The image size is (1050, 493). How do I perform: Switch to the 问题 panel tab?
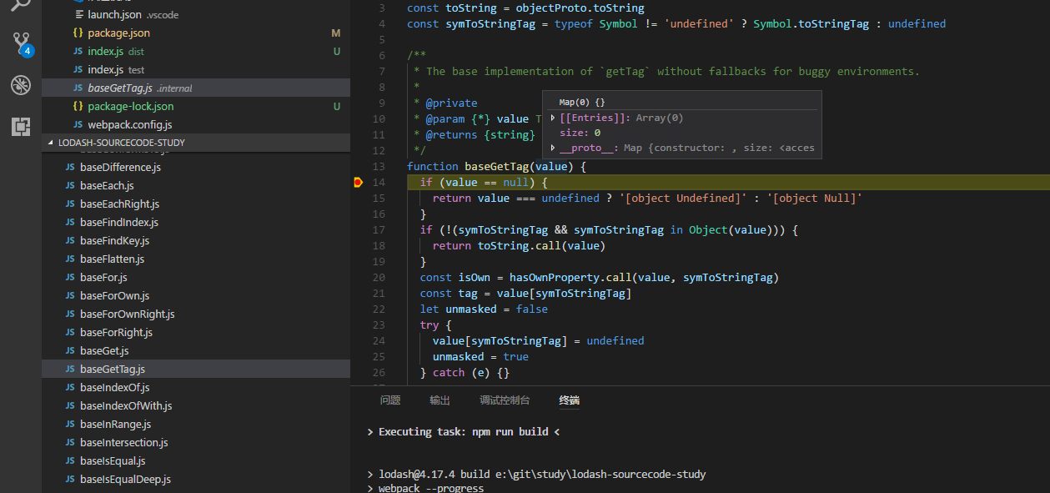coord(390,400)
